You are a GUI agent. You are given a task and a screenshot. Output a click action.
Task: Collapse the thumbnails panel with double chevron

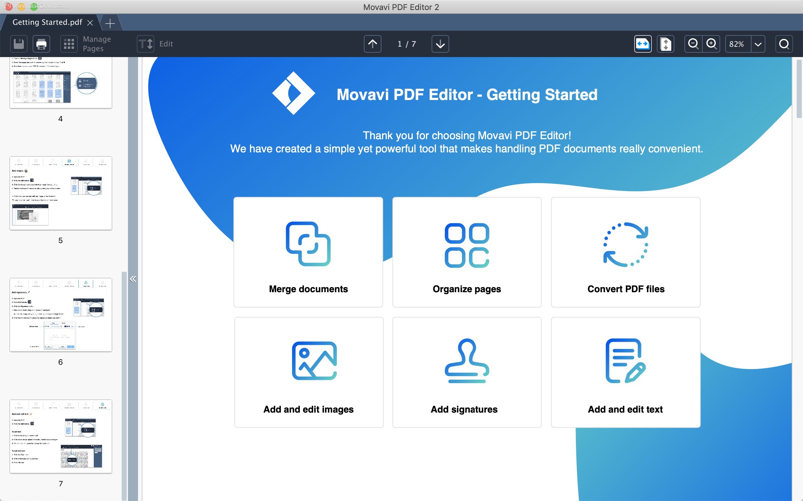point(133,279)
